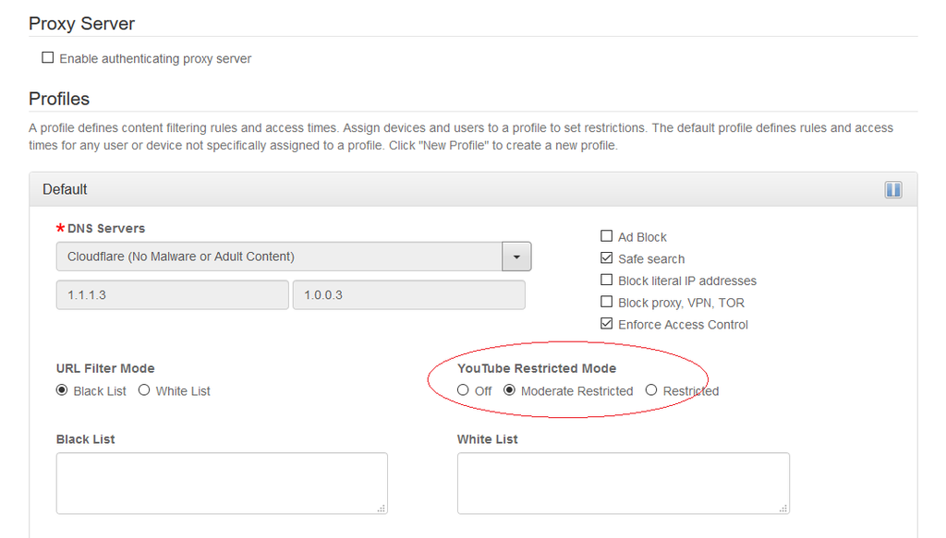Select Black List URL filter mode
The width and height of the screenshot is (946, 538).
(x=63, y=390)
